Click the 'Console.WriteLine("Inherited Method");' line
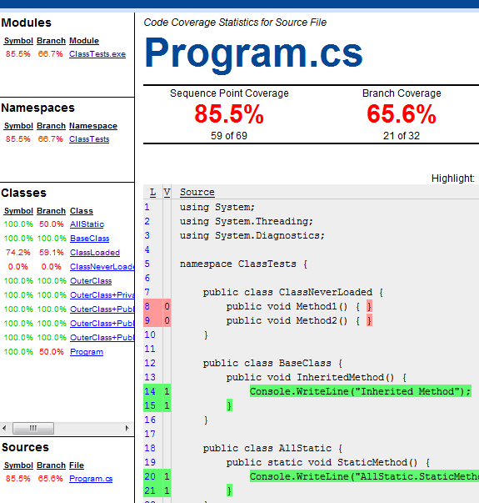479x503 pixels. coord(361,391)
